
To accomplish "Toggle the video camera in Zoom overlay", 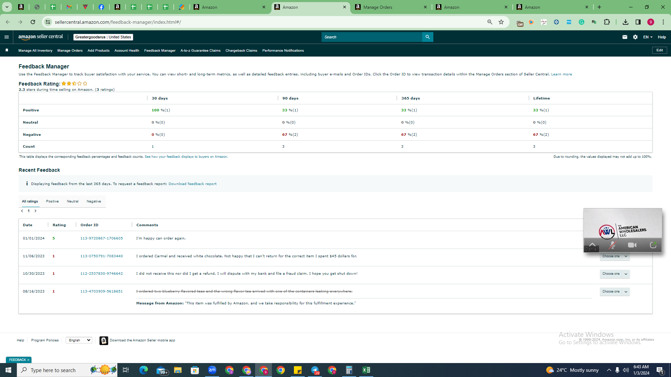I will click(x=632, y=245).
